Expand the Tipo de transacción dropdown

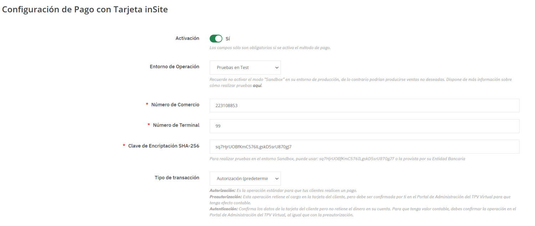245,178
